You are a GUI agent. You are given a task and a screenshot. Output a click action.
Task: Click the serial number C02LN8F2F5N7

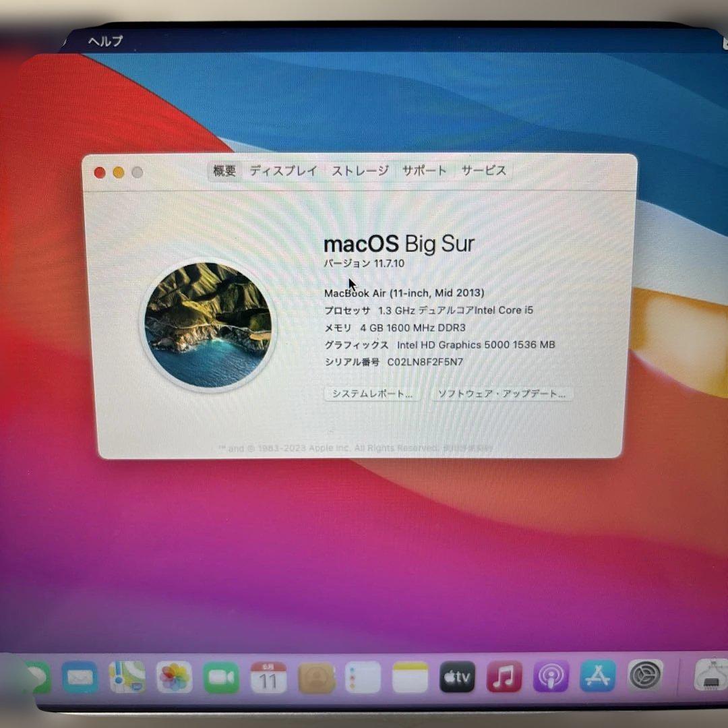425,362
